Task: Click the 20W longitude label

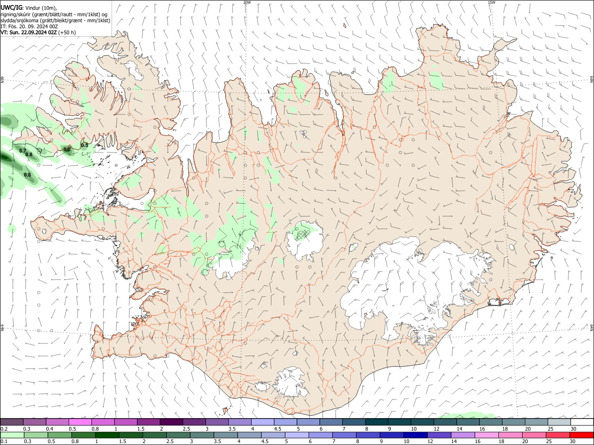Action: point(247,2)
